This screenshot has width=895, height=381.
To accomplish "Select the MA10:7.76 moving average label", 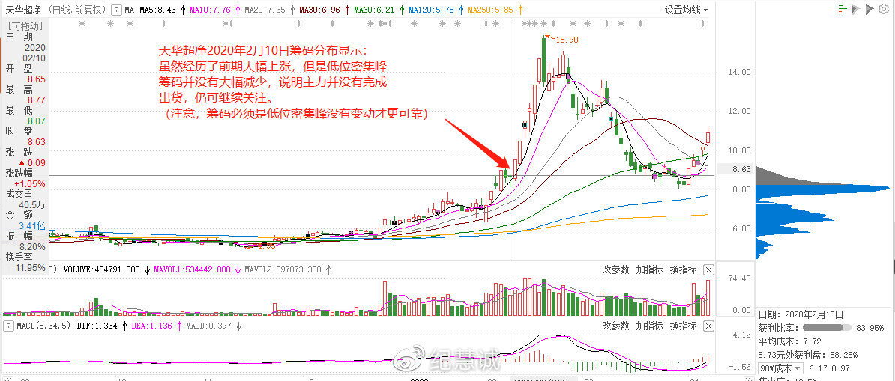I will click(x=209, y=10).
